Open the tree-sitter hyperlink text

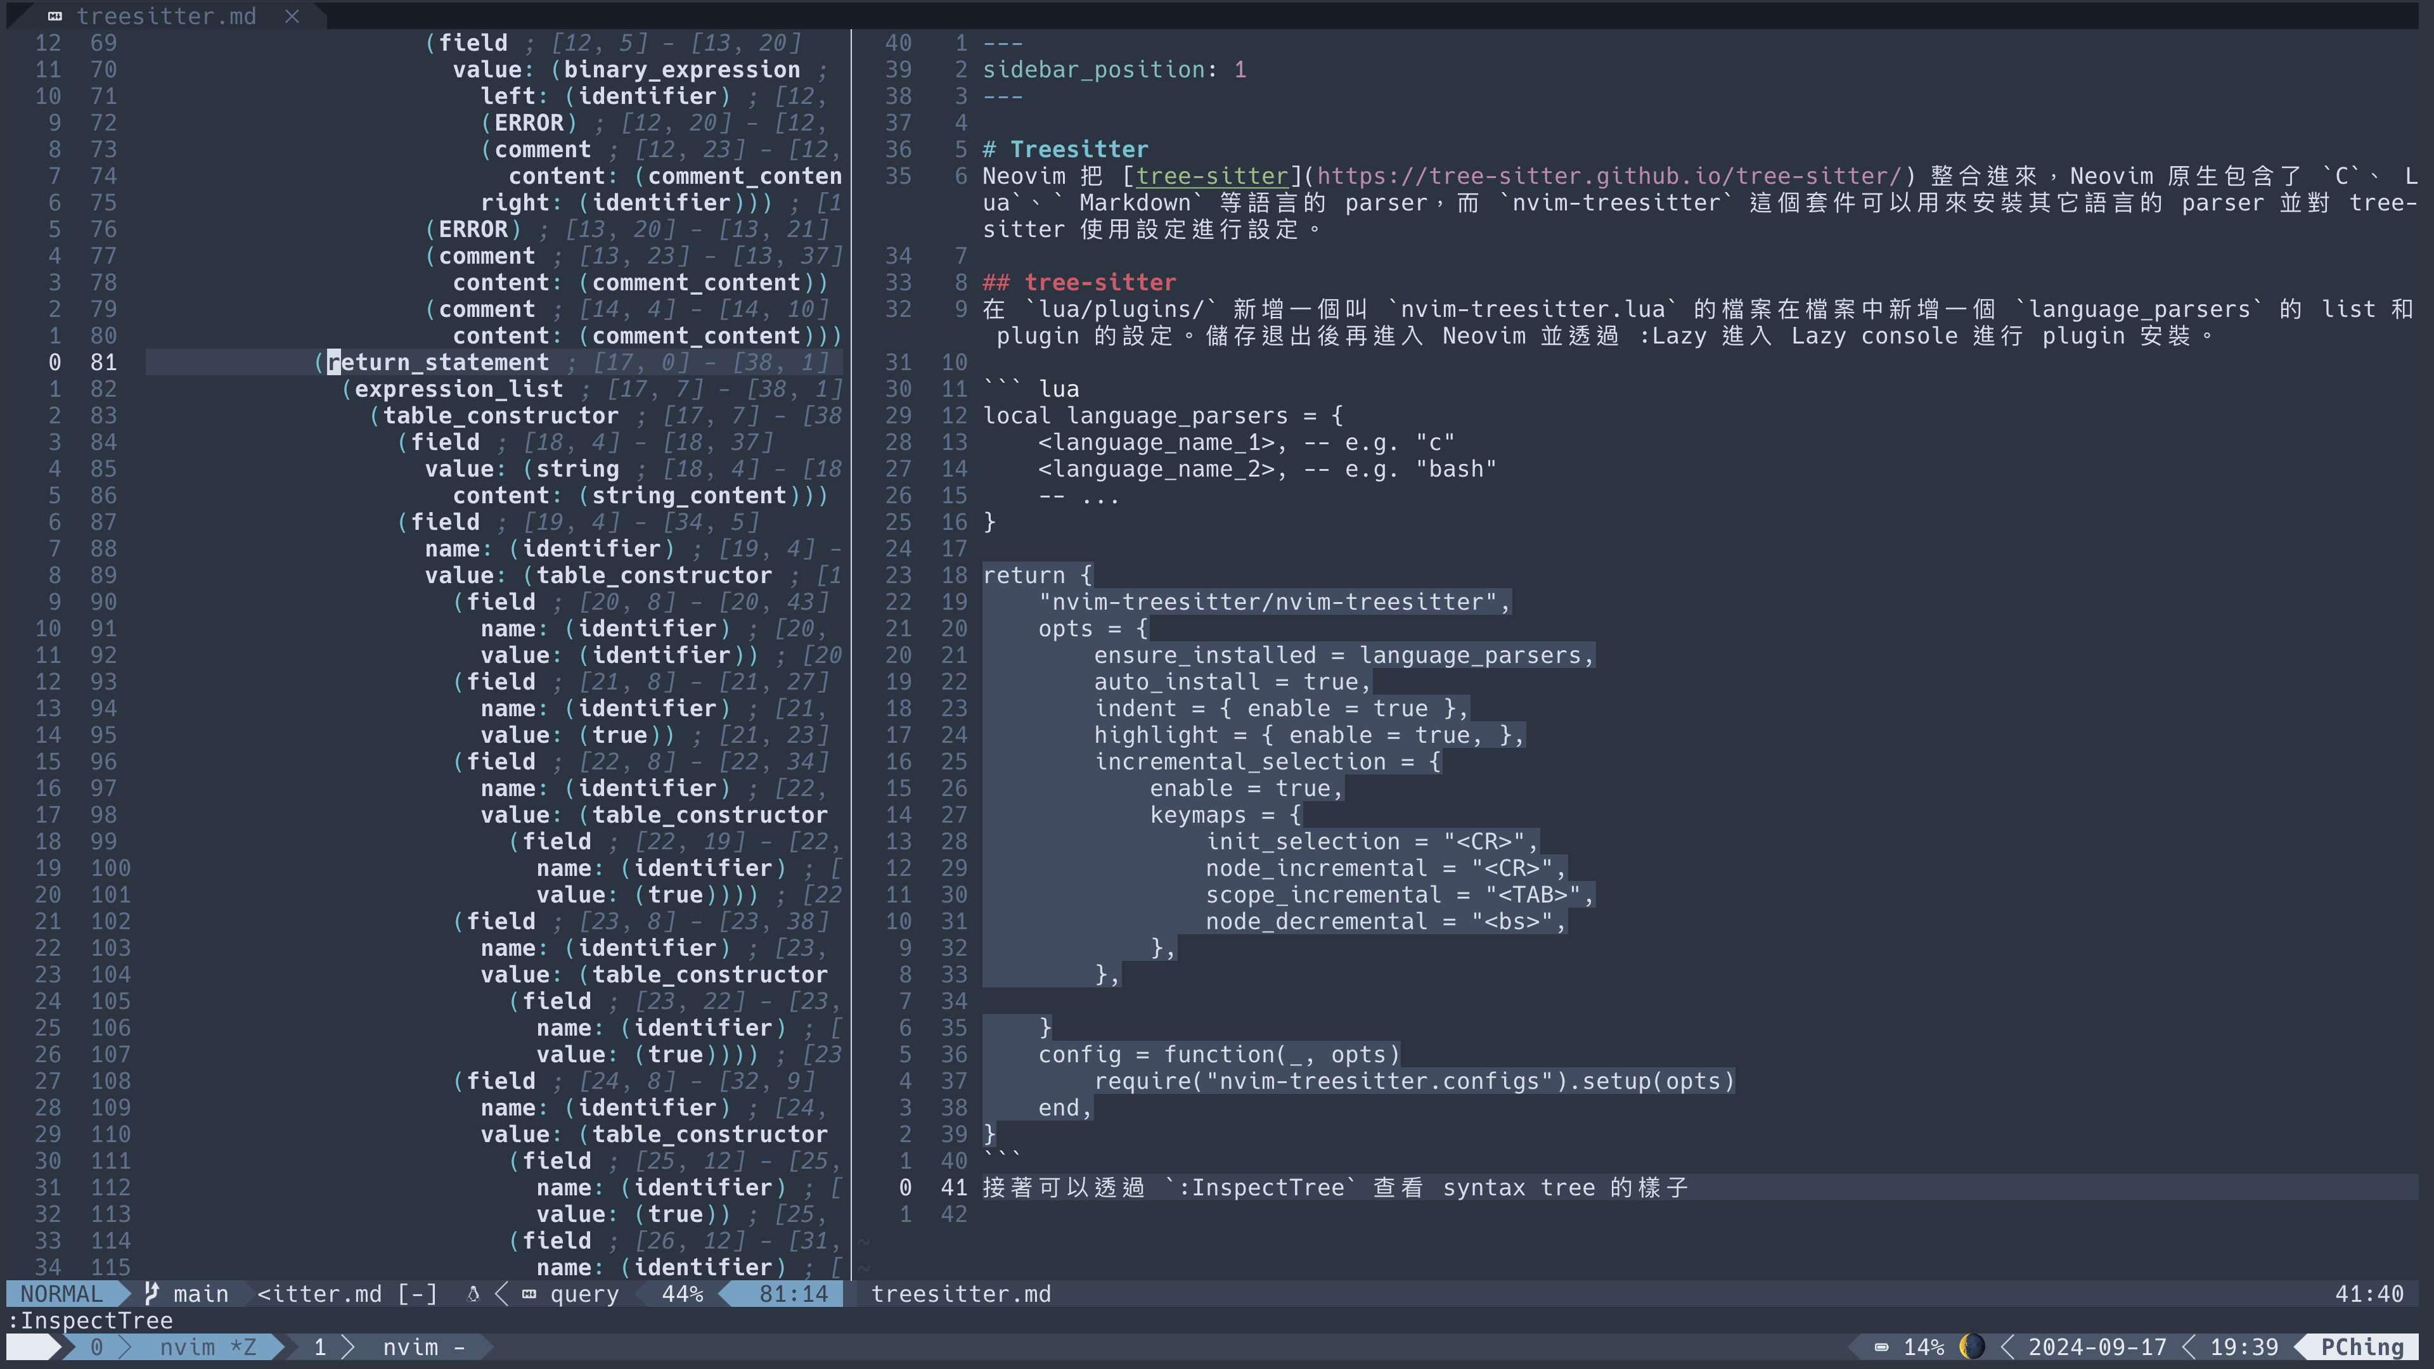[x=1213, y=176]
